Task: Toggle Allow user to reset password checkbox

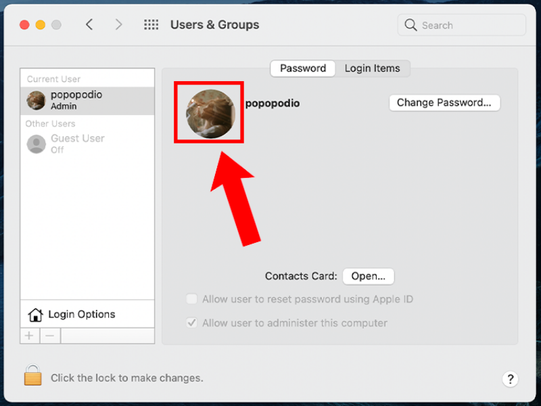Action: 191,298
